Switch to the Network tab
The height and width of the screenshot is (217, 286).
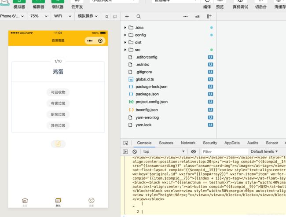188,143
